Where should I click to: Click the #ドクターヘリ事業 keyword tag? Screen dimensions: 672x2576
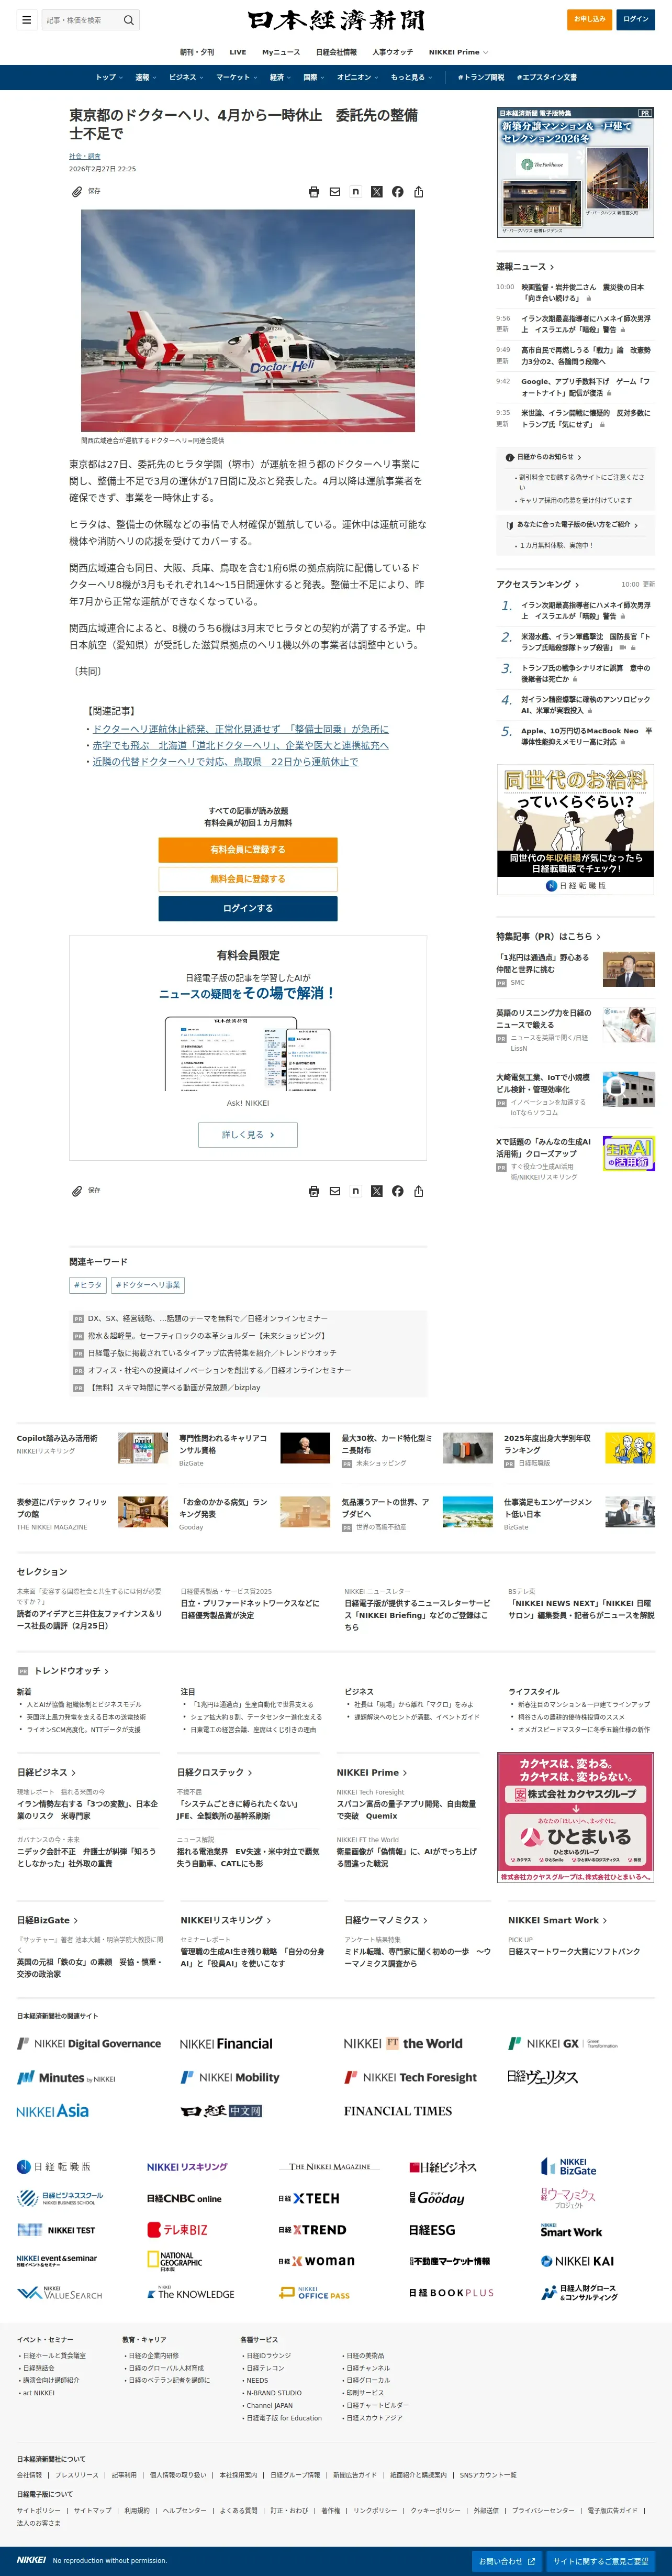point(148,1285)
